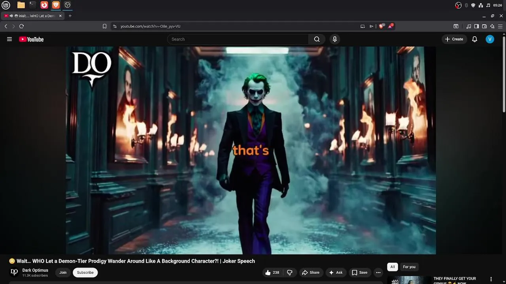Screen dimensions: 506x284
Task: Share the video
Action: pos(311,273)
